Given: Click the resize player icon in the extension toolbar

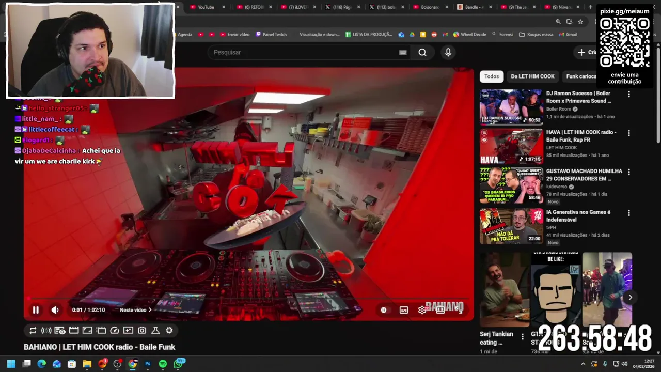Looking at the screenshot, I should tap(128, 330).
